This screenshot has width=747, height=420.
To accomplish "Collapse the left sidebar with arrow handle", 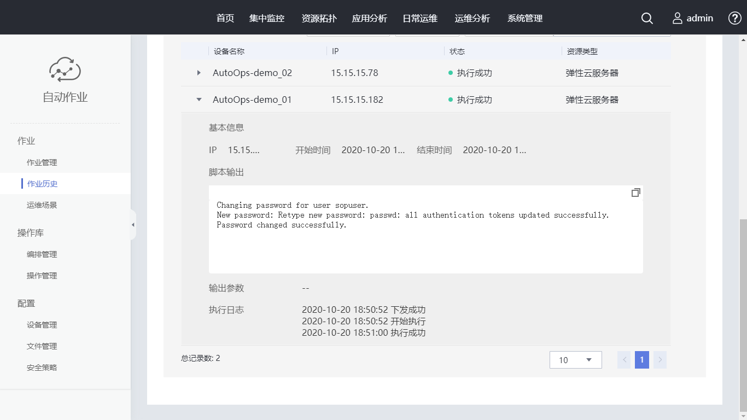I will [x=133, y=225].
